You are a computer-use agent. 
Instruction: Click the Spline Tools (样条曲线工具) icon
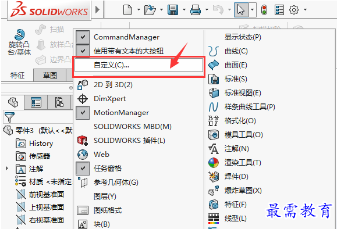click(214, 107)
